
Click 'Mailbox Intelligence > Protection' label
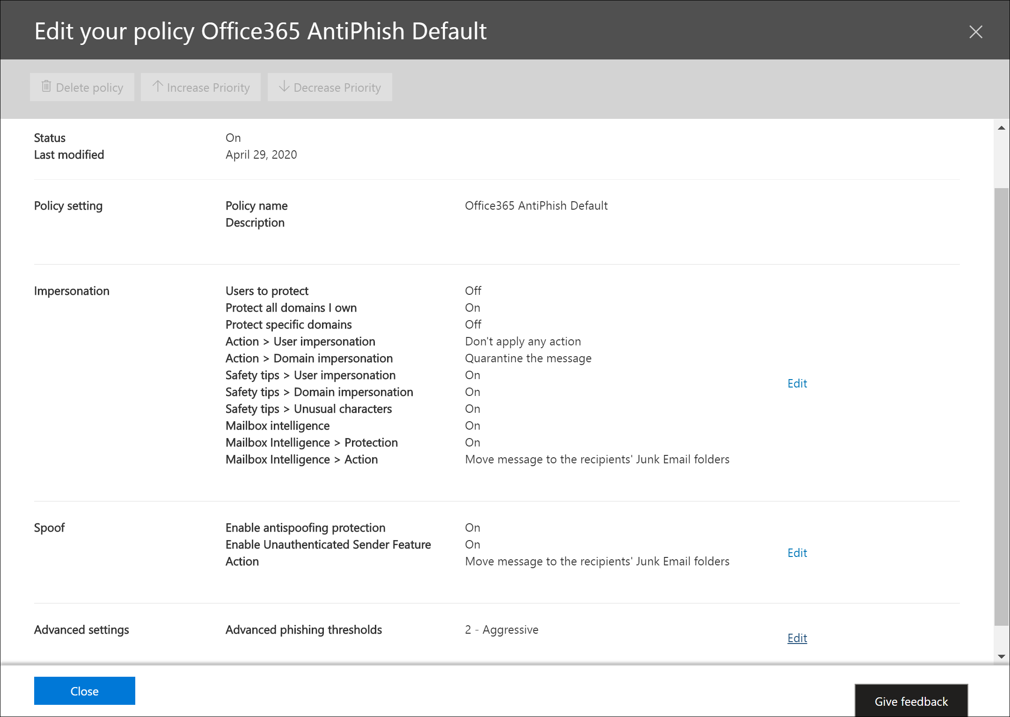pyautogui.click(x=312, y=443)
